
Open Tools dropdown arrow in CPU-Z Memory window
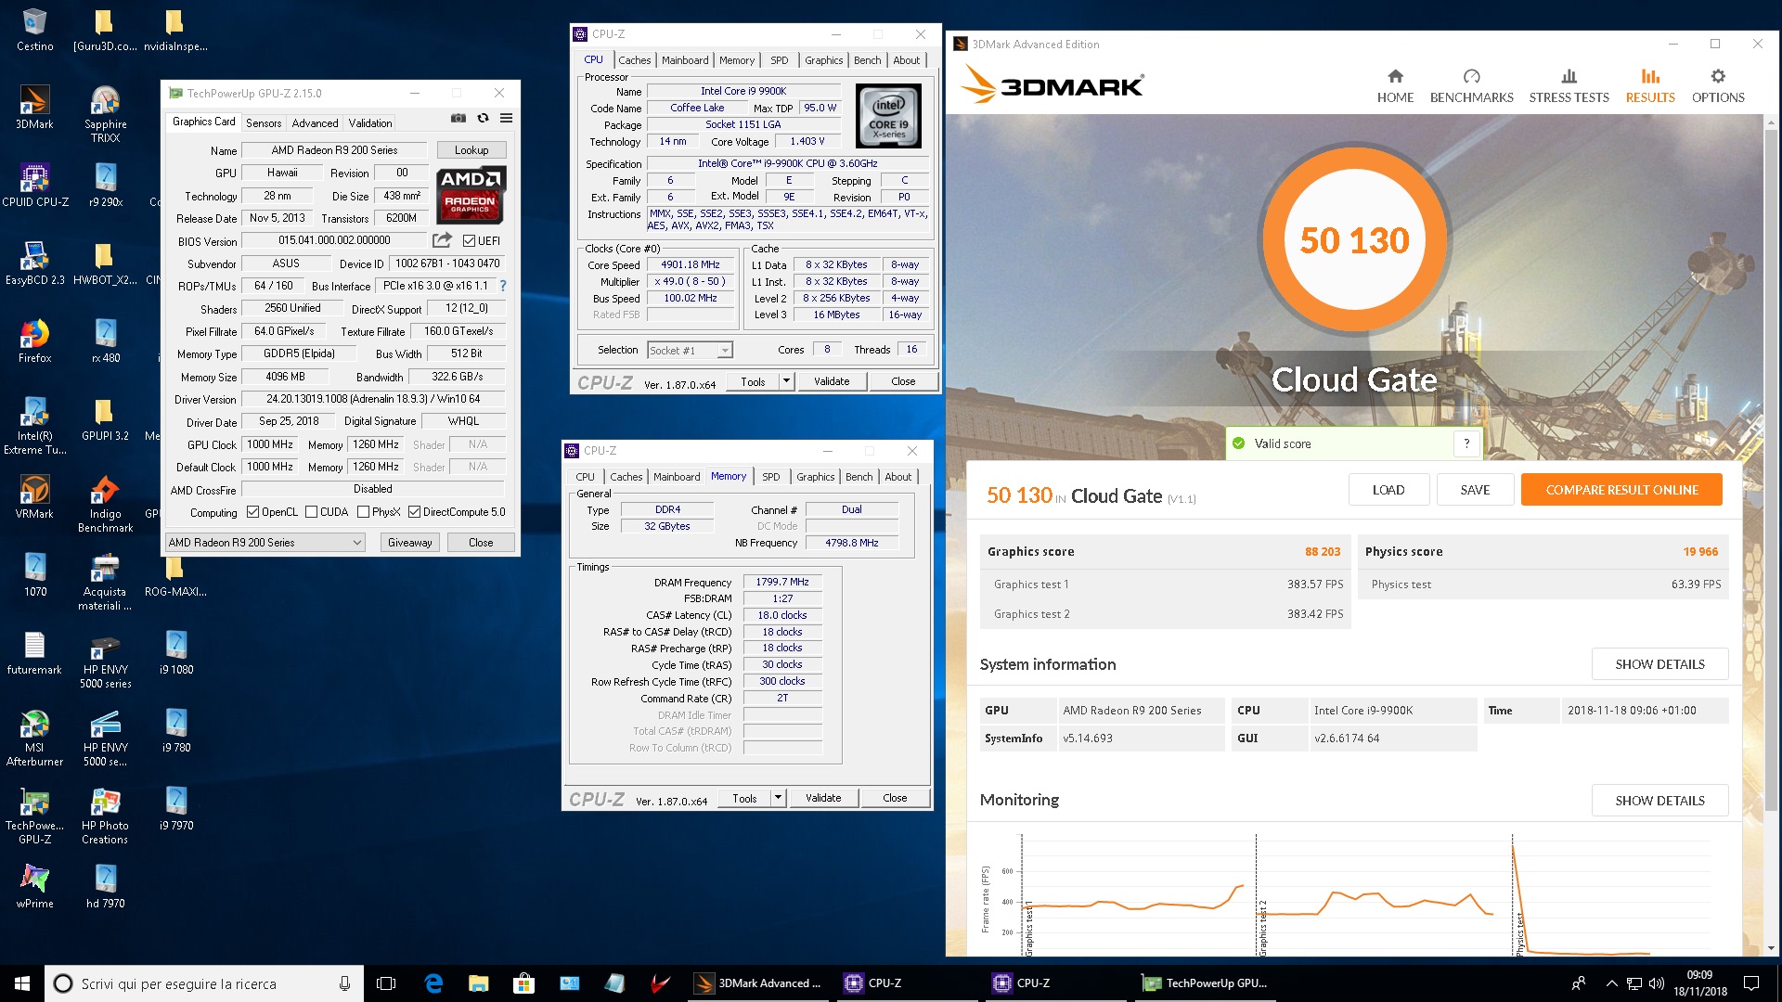pos(778,798)
